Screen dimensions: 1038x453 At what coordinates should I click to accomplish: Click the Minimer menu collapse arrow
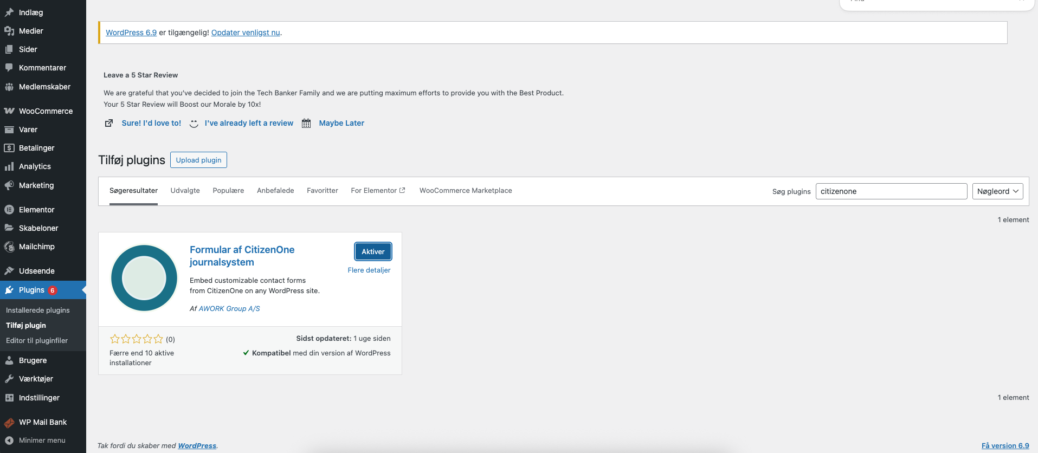click(x=9, y=441)
